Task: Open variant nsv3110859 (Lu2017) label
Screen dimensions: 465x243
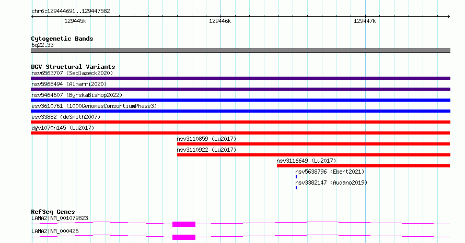Action: [206, 139]
